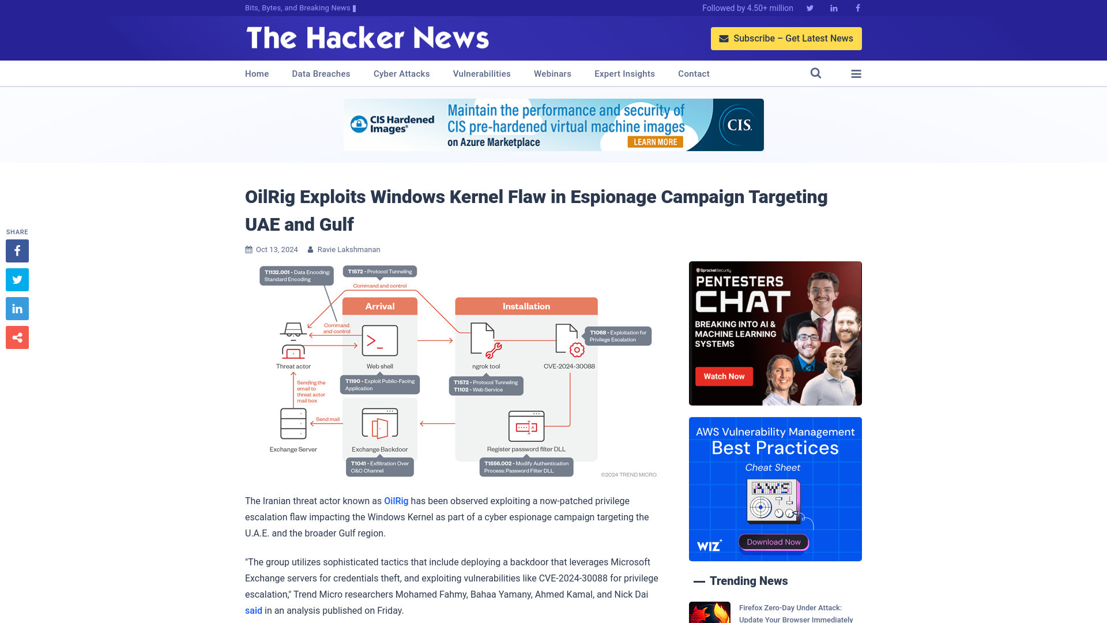Click the Expert Insights dropdown tab
1107x623 pixels.
(624, 74)
